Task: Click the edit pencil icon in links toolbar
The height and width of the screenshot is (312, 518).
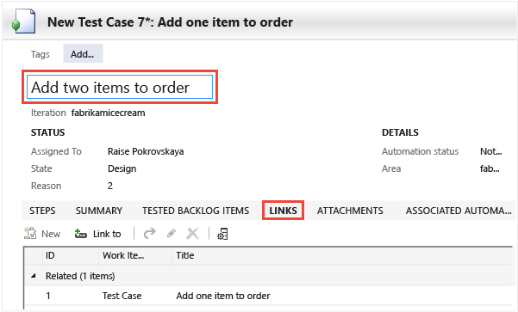Action: [172, 234]
